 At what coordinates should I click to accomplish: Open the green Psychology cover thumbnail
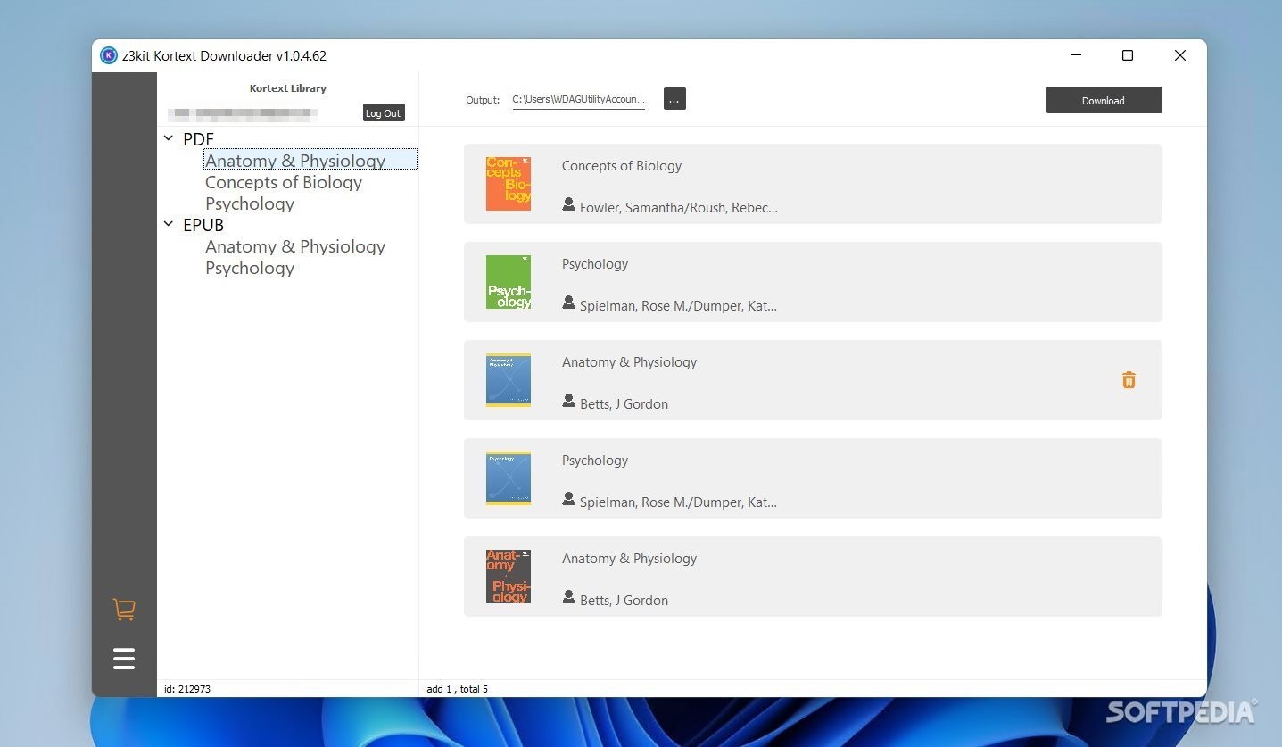(x=509, y=282)
